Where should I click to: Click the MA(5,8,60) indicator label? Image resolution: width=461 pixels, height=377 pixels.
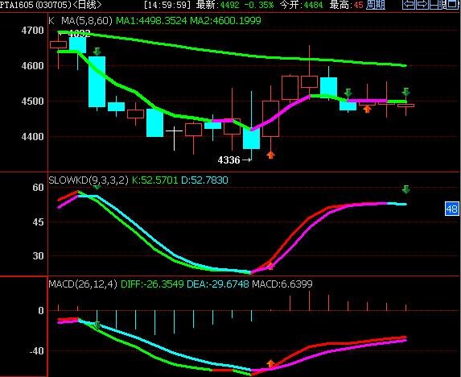click(87, 21)
